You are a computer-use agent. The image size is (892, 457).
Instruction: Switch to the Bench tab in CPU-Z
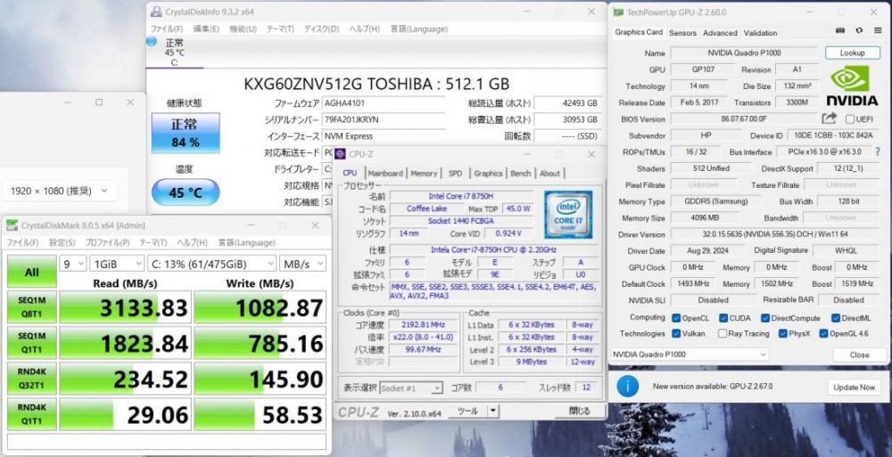point(521,174)
